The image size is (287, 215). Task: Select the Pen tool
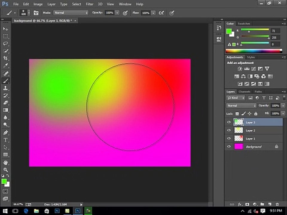tap(5, 133)
